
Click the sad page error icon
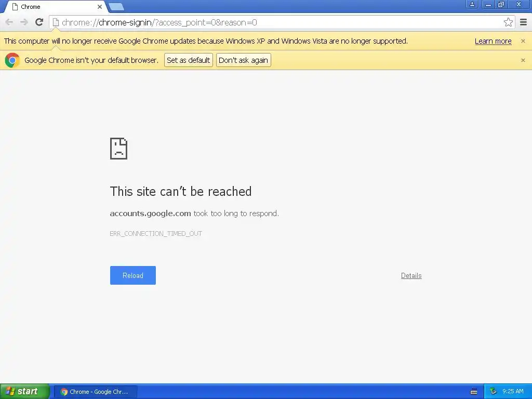pos(119,149)
